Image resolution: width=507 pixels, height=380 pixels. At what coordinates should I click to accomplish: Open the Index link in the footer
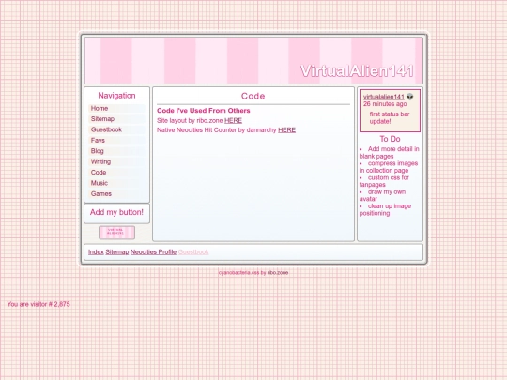(x=96, y=252)
